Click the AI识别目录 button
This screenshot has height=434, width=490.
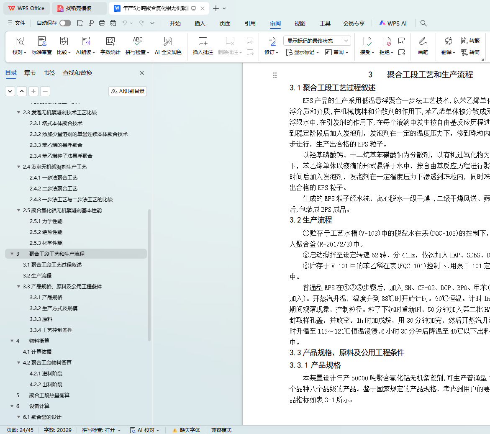point(128,91)
